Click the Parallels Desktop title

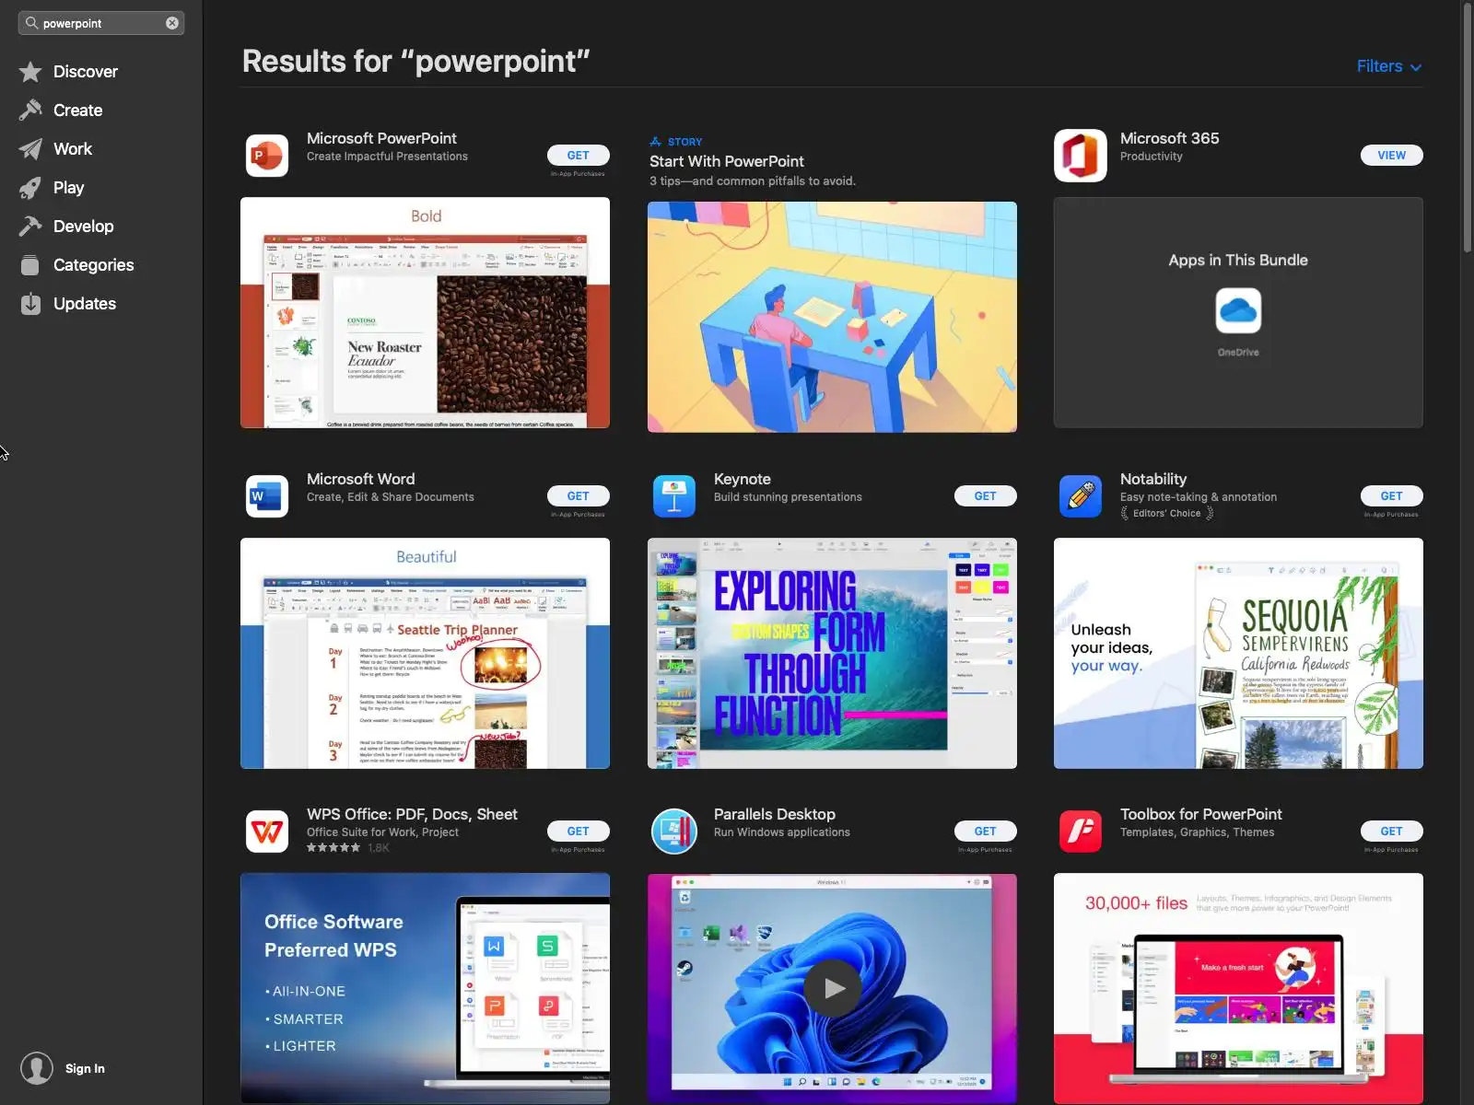775,814
